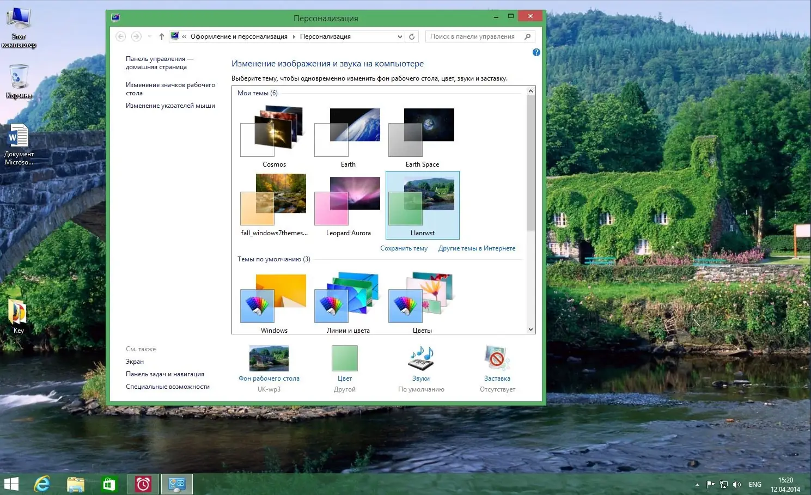Image resolution: width=811 pixels, height=495 pixels.
Task: Open the red clock app in taskbar
Action: pyautogui.click(x=143, y=484)
